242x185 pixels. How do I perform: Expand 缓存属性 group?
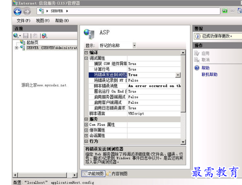click(86, 130)
